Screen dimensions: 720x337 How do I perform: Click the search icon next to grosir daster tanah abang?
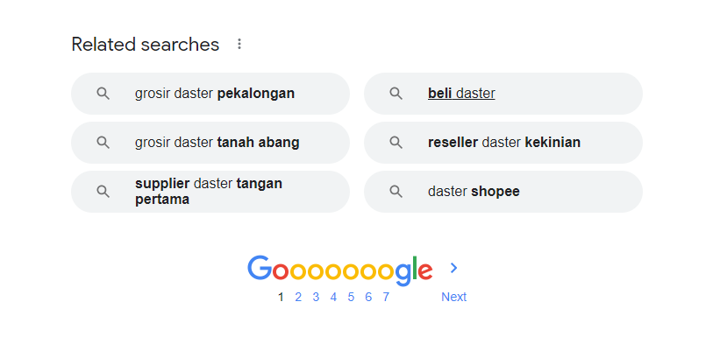[103, 143]
